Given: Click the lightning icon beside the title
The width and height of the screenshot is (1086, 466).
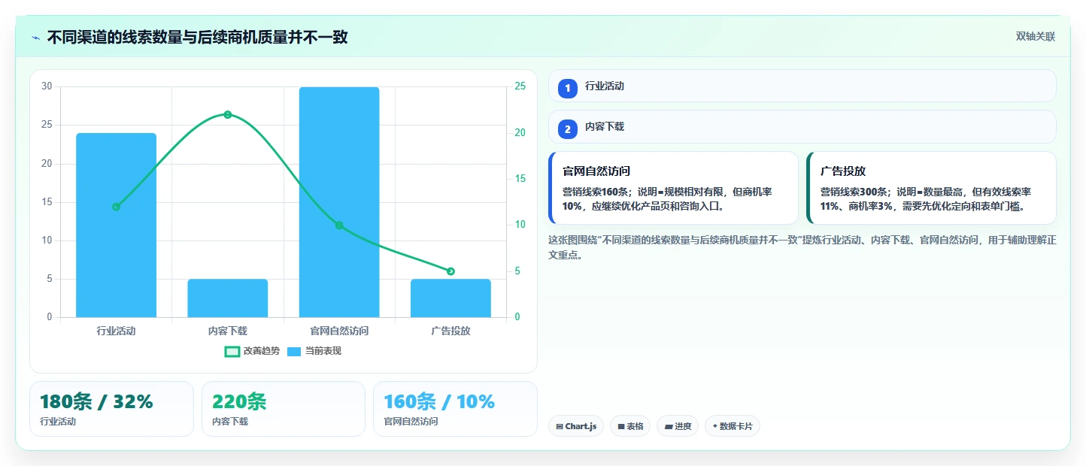Looking at the screenshot, I should tap(35, 37).
